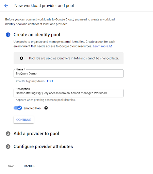Click the info icon in Pool IDs notice

(21, 58)
